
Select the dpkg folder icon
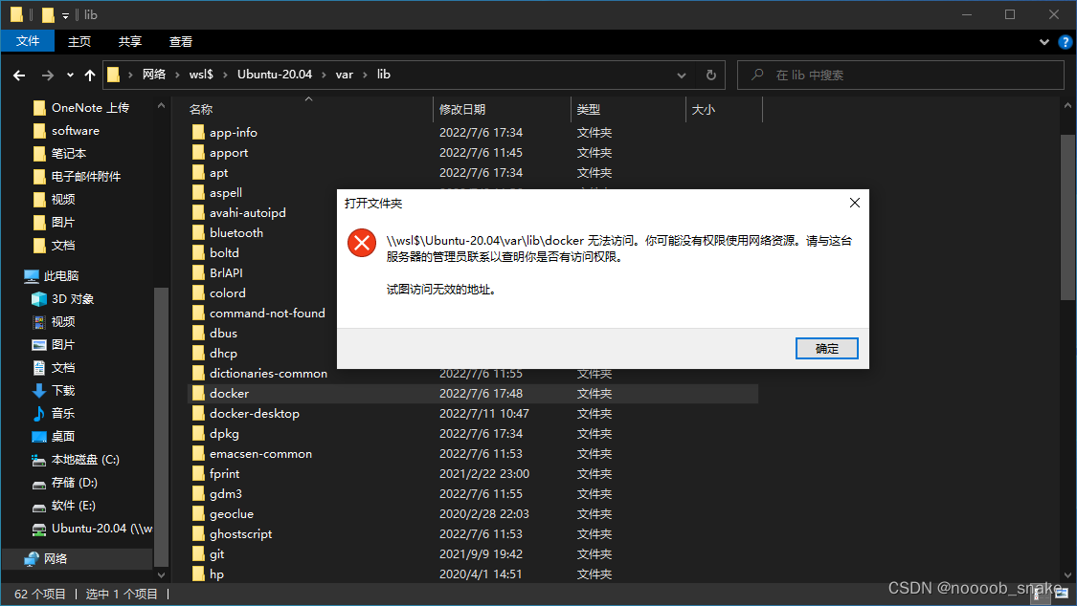198,433
